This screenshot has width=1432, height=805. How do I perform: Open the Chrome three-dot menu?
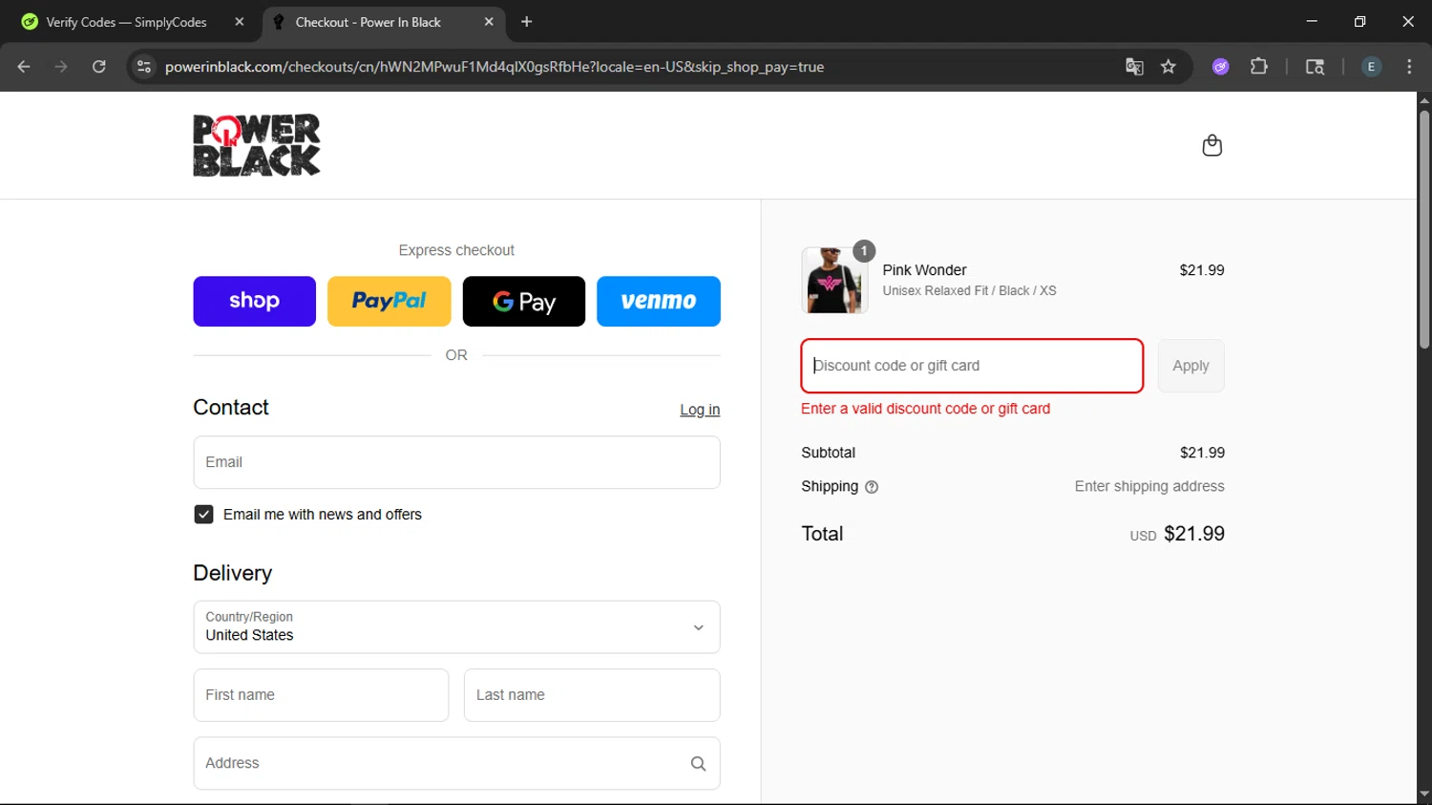pyautogui.click(x=1409, y=67)
